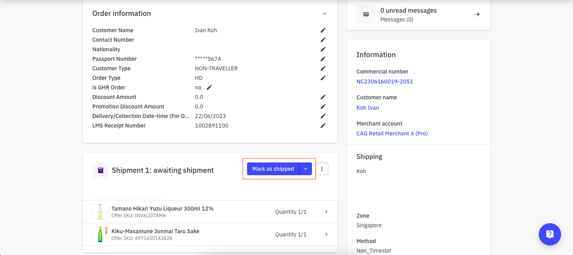Click Tamano Hikari Yuzu Liqueur thumbnail
573x255 pixels.
pos(100,212)
